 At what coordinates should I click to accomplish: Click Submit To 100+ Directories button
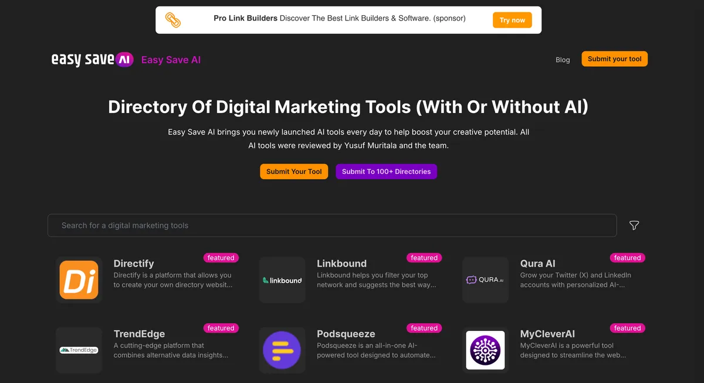click(386, 172)
